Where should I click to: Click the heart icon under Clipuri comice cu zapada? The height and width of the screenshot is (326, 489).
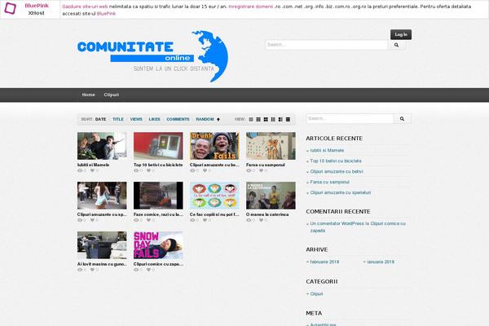[148, 270]
